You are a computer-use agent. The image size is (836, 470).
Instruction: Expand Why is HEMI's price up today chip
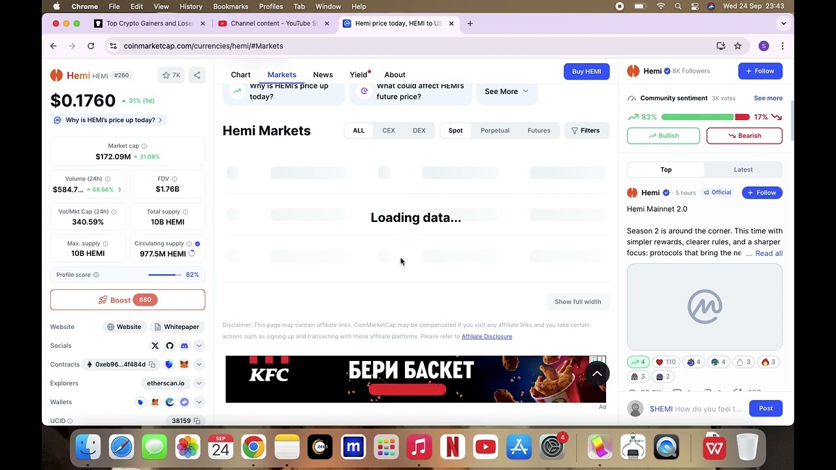click(108, 120)
